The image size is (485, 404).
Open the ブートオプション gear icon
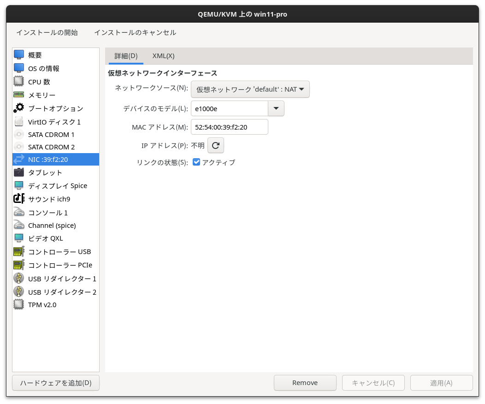pyautogui.click(x=18, y=108)
